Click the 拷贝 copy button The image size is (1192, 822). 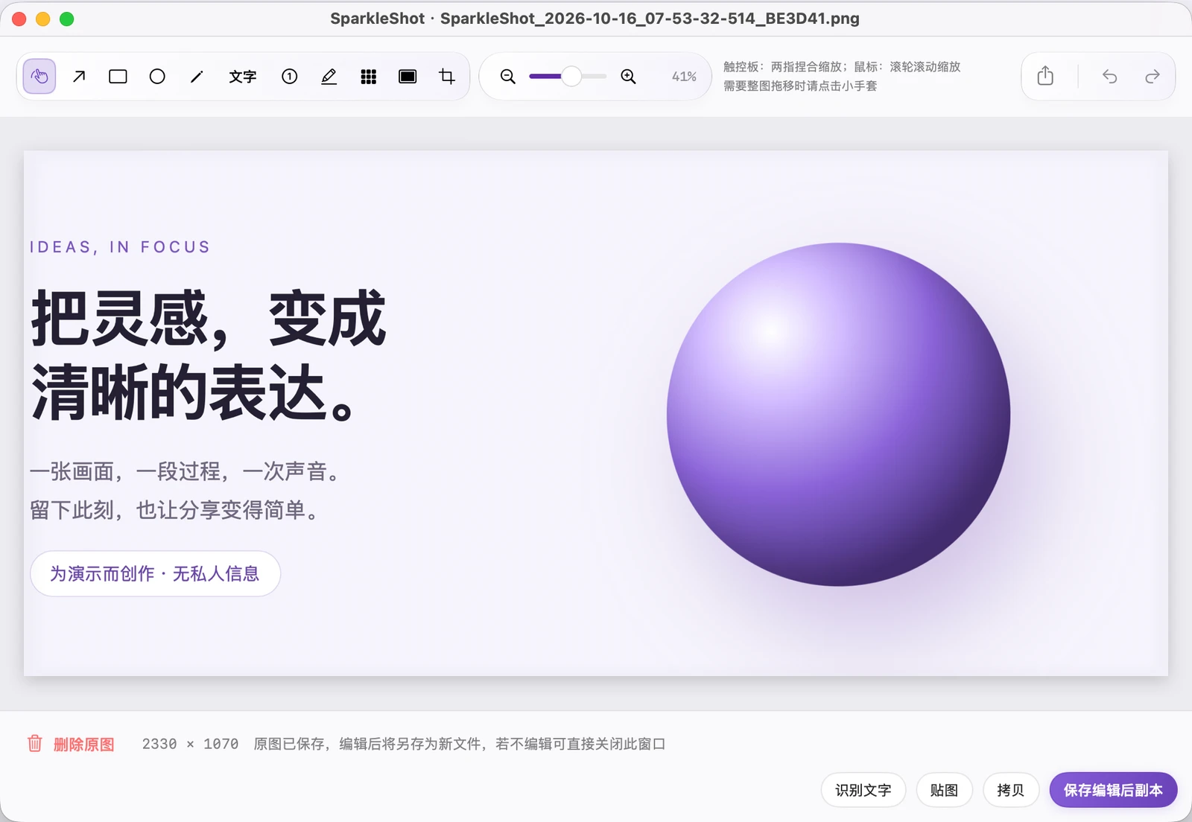1011,790
